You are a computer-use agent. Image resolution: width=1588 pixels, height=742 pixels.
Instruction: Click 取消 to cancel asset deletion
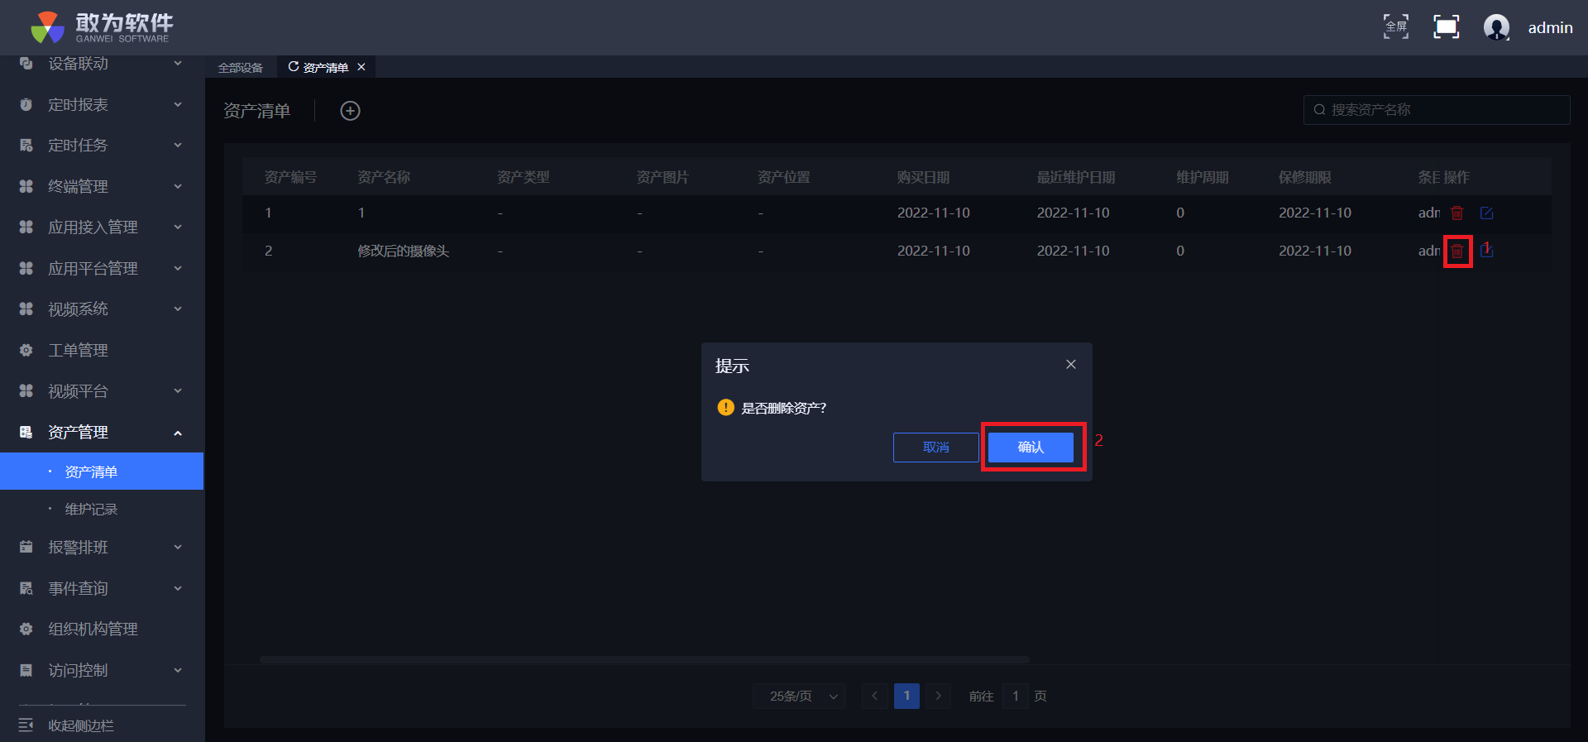(x=935, y=448)
